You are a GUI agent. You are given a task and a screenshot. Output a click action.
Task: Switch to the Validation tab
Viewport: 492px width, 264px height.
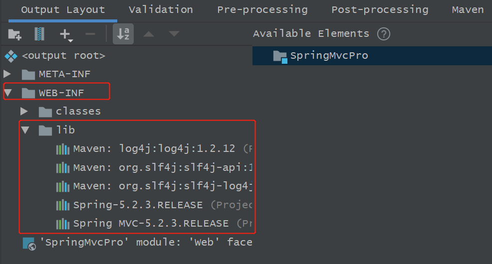tap(161, 9)
